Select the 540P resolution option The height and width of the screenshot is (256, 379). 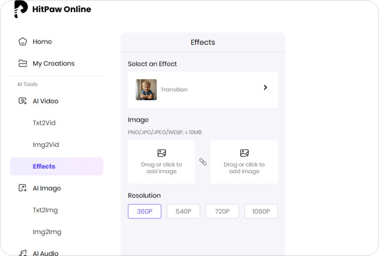click(x=183, y=211)
